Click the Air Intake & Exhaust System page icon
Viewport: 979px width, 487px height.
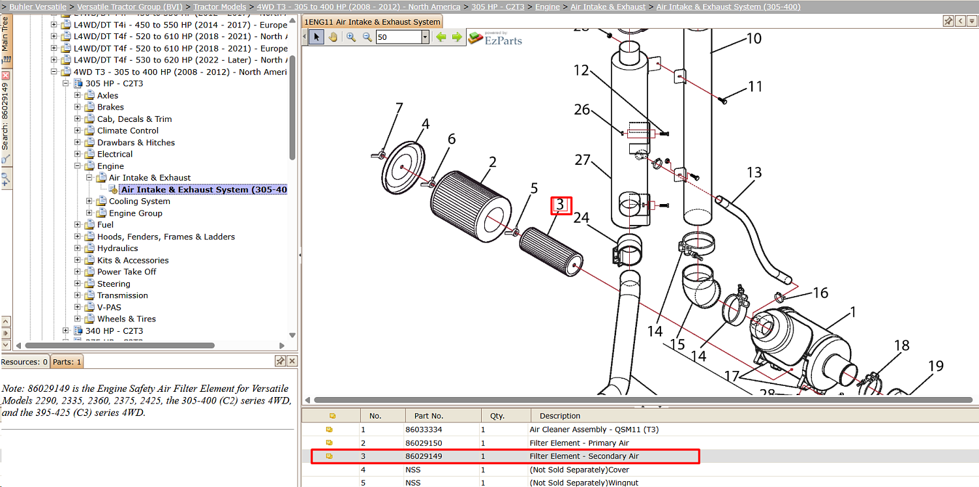pos(113,190)
